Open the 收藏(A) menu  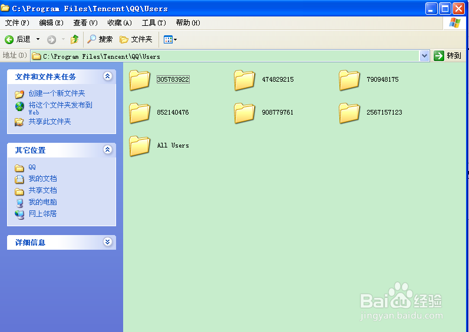coord(120,23)
